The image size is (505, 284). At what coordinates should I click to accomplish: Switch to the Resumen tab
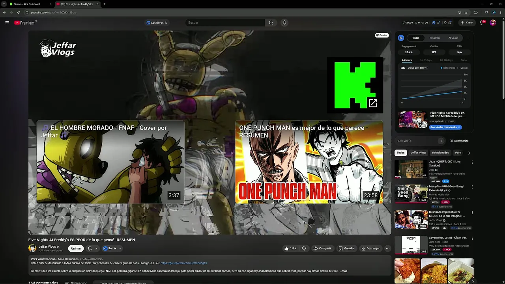[434, 38]
